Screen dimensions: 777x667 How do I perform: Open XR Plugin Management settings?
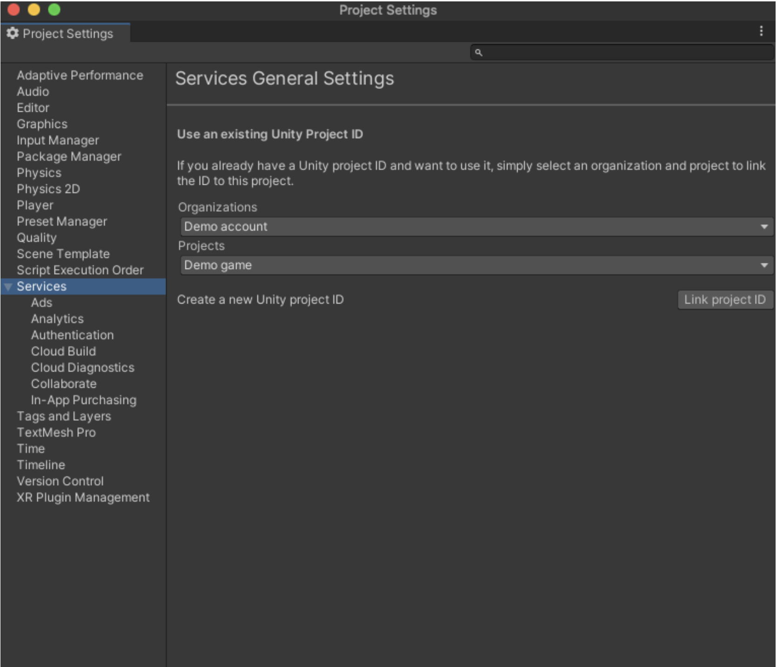[x=83, y=498]
